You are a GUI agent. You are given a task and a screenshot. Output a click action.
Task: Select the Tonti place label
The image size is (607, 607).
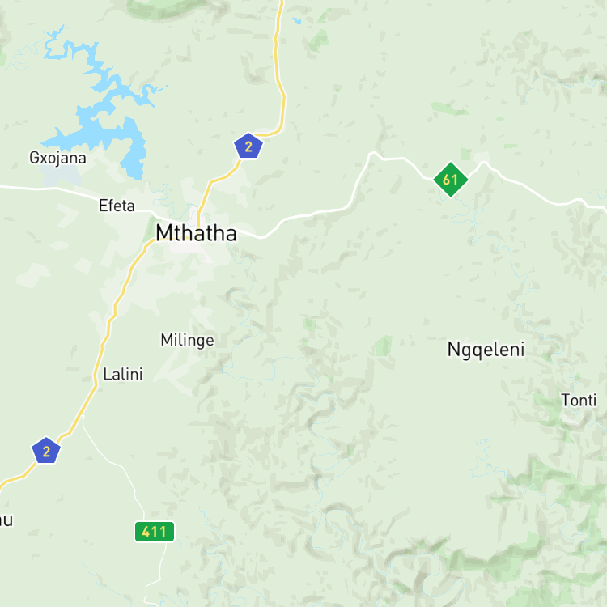[579, 401]
